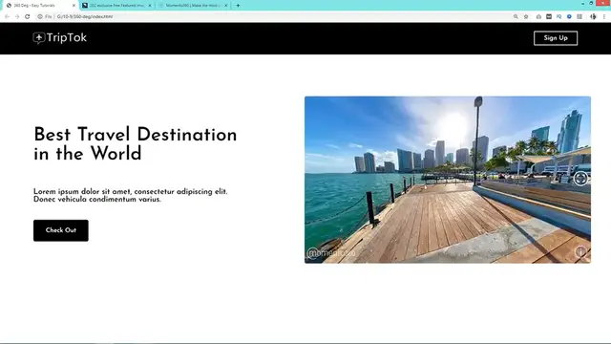Screen dimensions: 611x344
Task: Reload the current page
Action: coord(28,16)
